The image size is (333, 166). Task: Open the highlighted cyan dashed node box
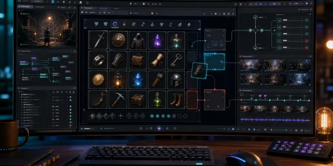215,62
